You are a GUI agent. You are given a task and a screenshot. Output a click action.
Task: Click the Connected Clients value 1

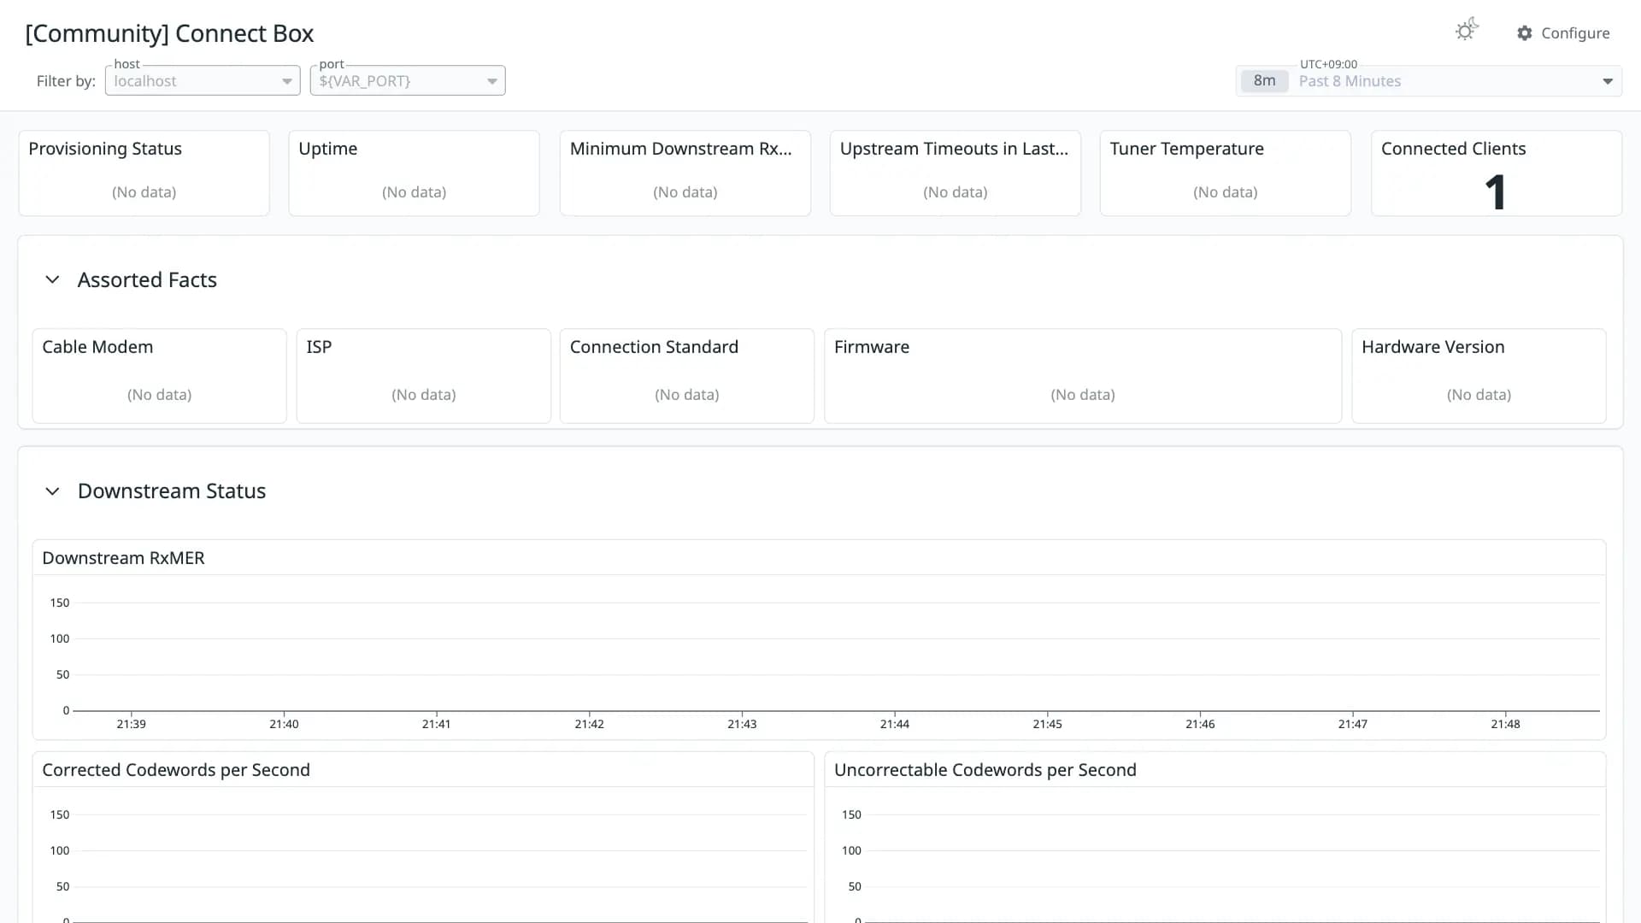[x=1495, y=191]
